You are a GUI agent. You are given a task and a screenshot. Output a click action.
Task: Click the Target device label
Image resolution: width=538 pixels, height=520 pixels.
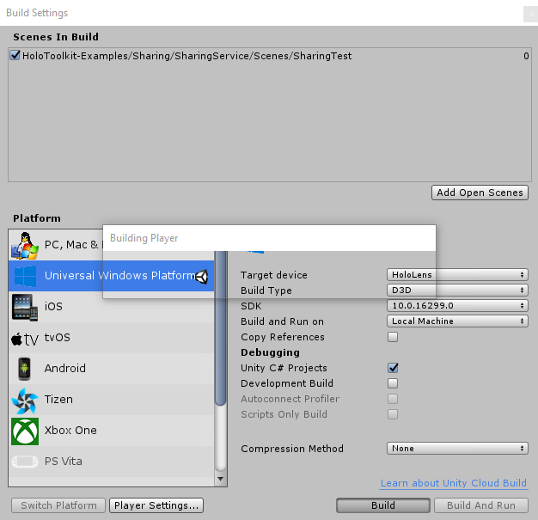274,275
